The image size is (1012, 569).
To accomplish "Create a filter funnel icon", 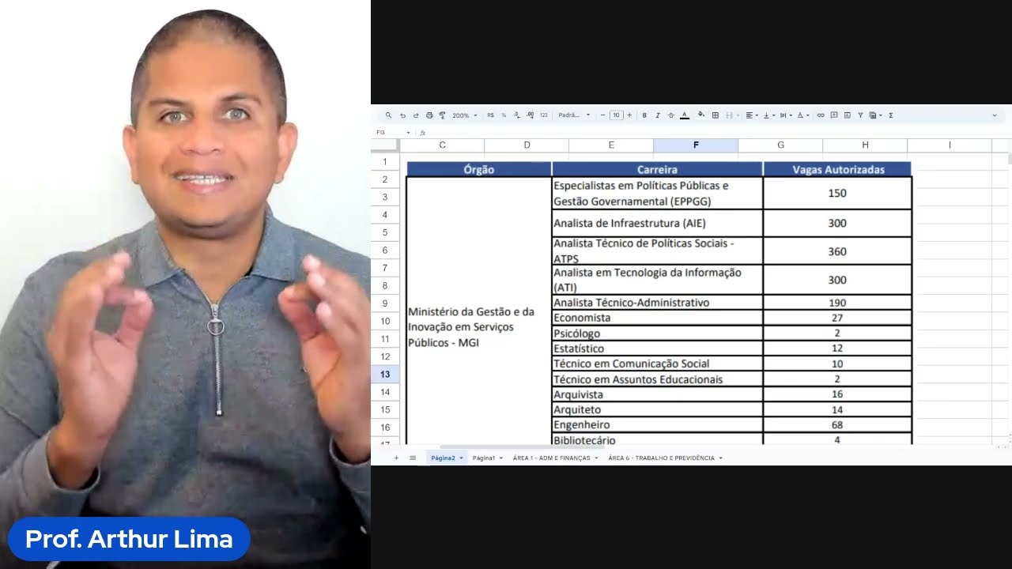I will tap(860, 115).
